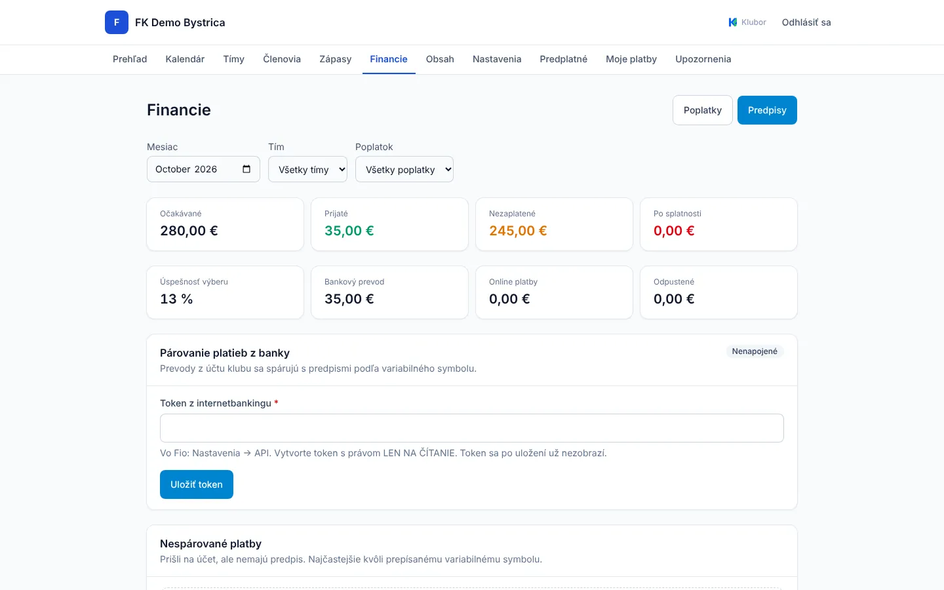Click the Financie page heading
This screenshot has height=590, width=944.
(x=179, y=110)
